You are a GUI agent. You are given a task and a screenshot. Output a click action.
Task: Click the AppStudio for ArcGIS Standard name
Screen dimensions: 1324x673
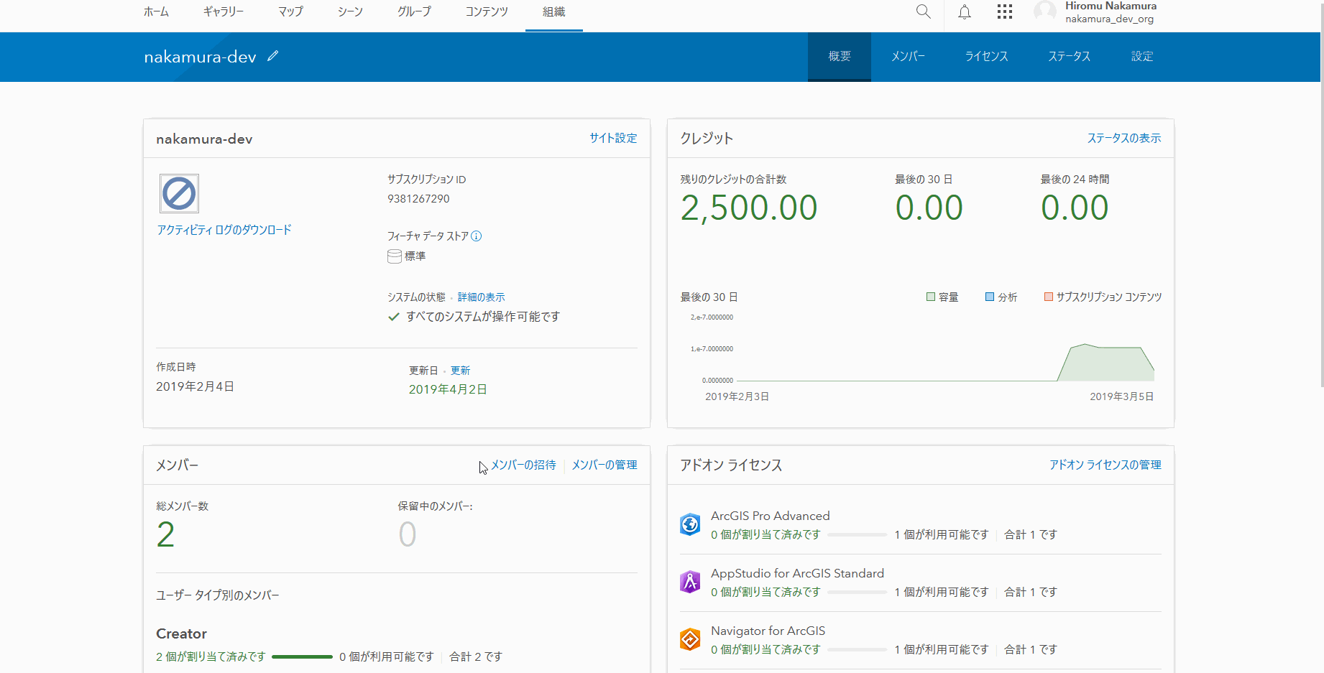[797, 573]
